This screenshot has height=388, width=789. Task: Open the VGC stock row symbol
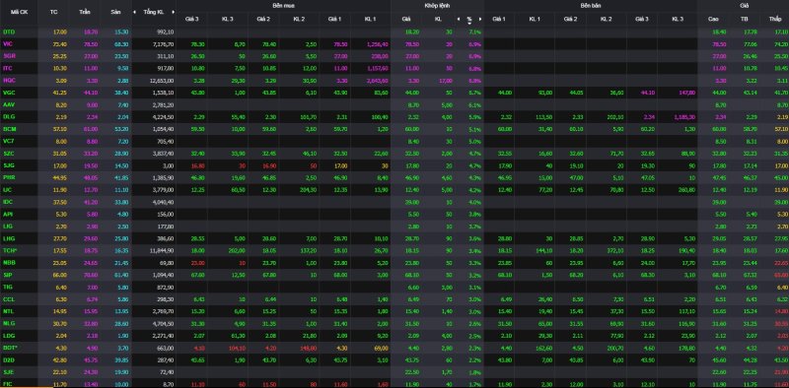[9, 93]
